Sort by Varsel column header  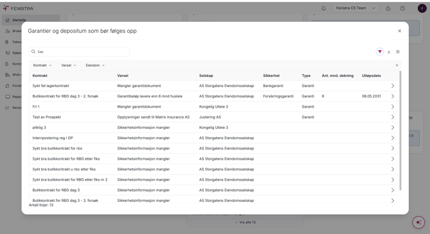pyautogui.click(x=123, y=76)
